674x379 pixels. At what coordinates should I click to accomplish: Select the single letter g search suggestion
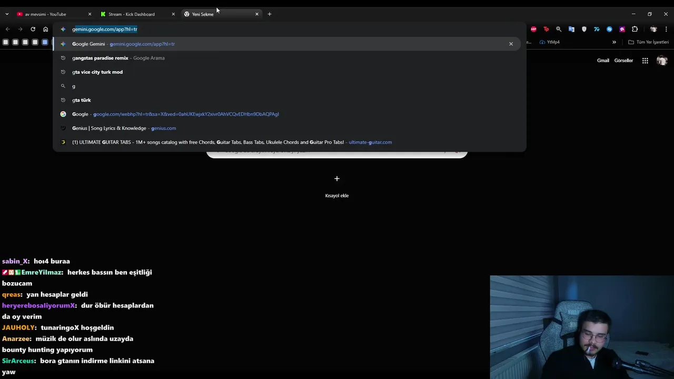(x=287, y=86)
